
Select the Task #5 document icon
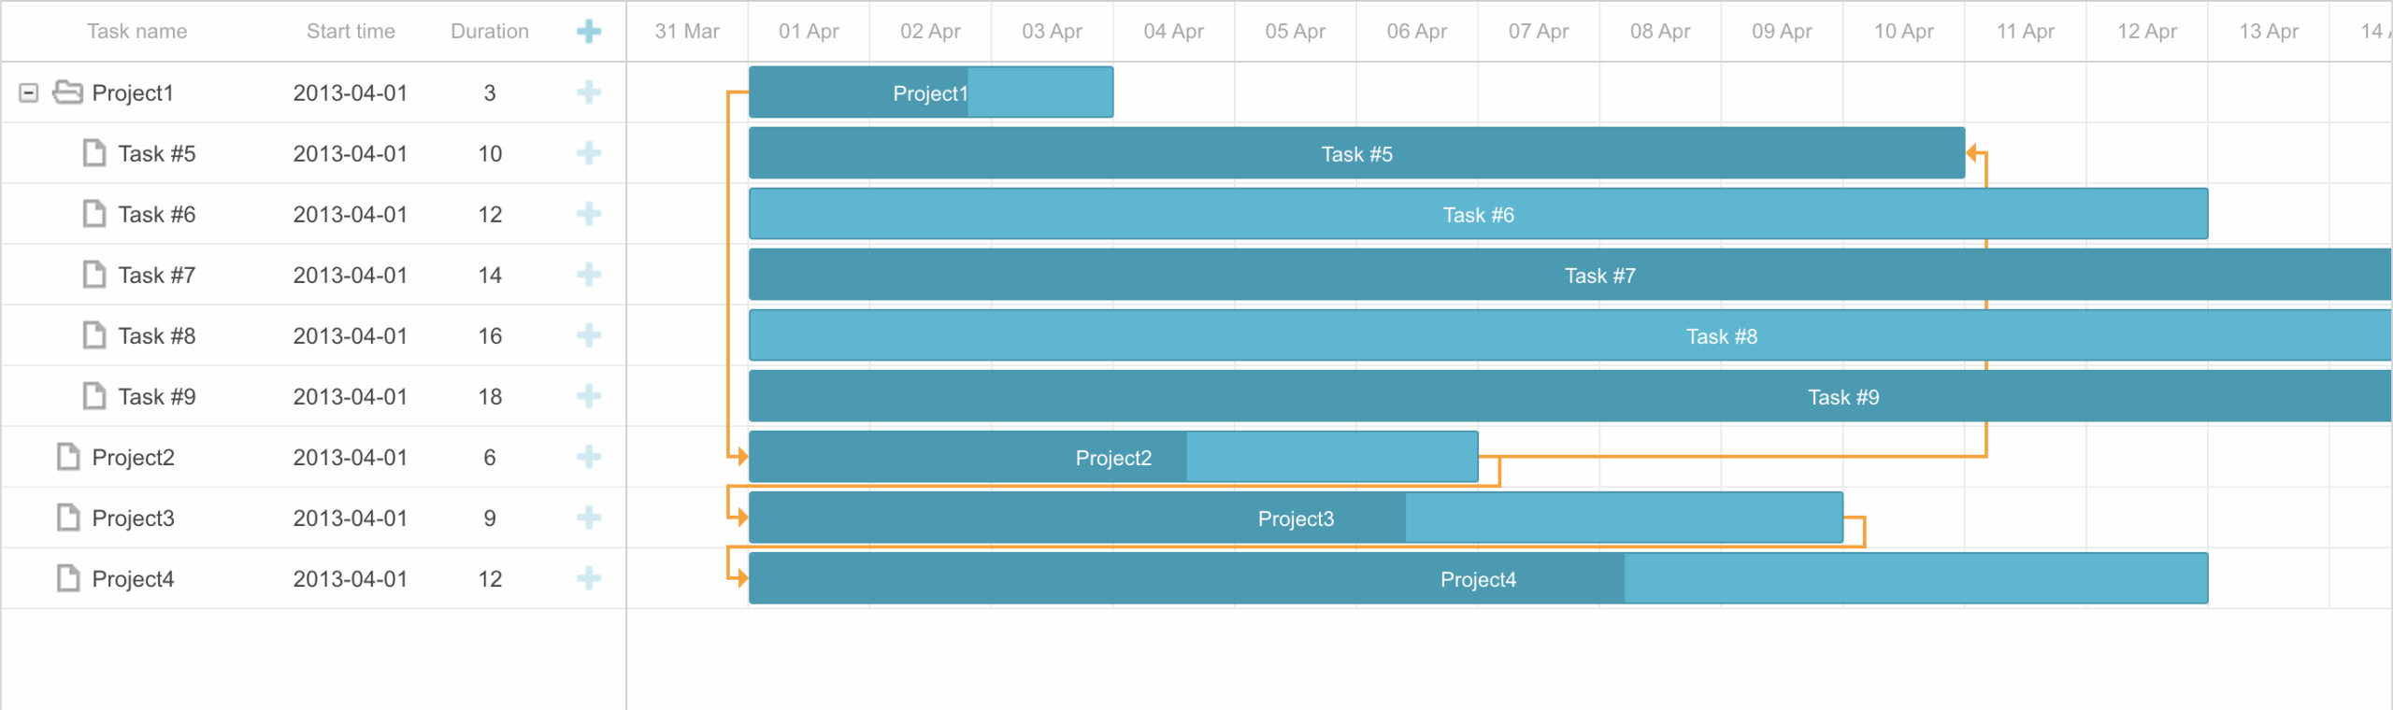[93, 153]
